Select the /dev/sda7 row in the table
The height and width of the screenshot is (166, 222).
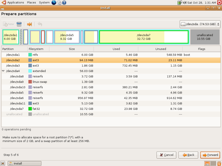(111, 109)
